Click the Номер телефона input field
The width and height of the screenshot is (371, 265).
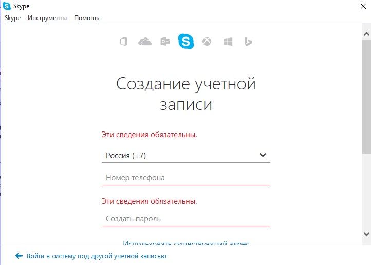click(x=186, y=178)
